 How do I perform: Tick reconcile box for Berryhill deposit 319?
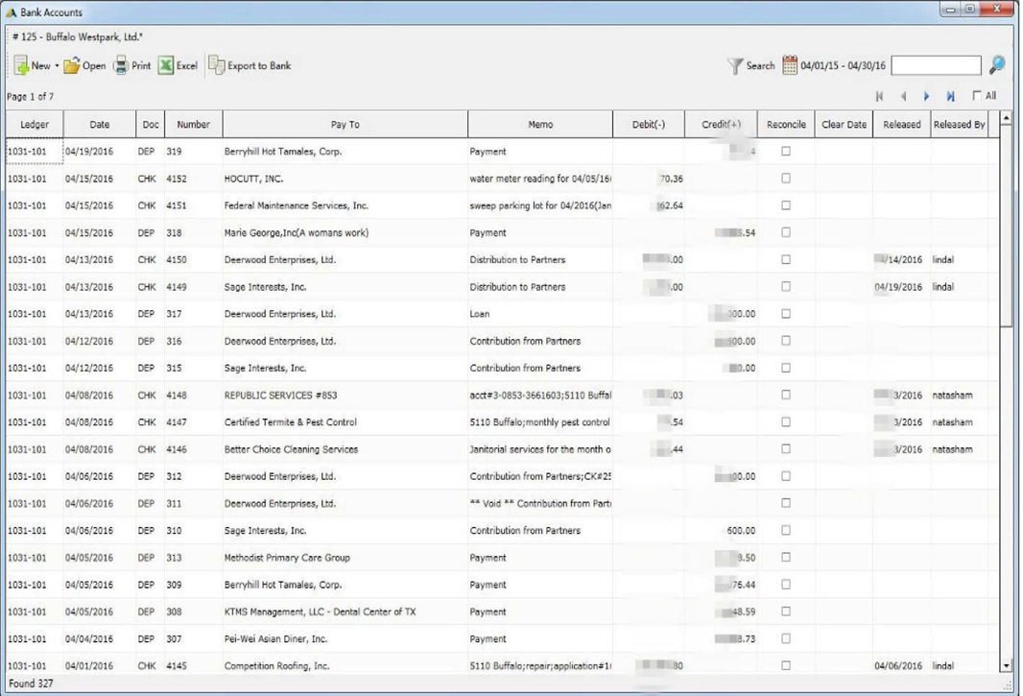click(786, 152)
